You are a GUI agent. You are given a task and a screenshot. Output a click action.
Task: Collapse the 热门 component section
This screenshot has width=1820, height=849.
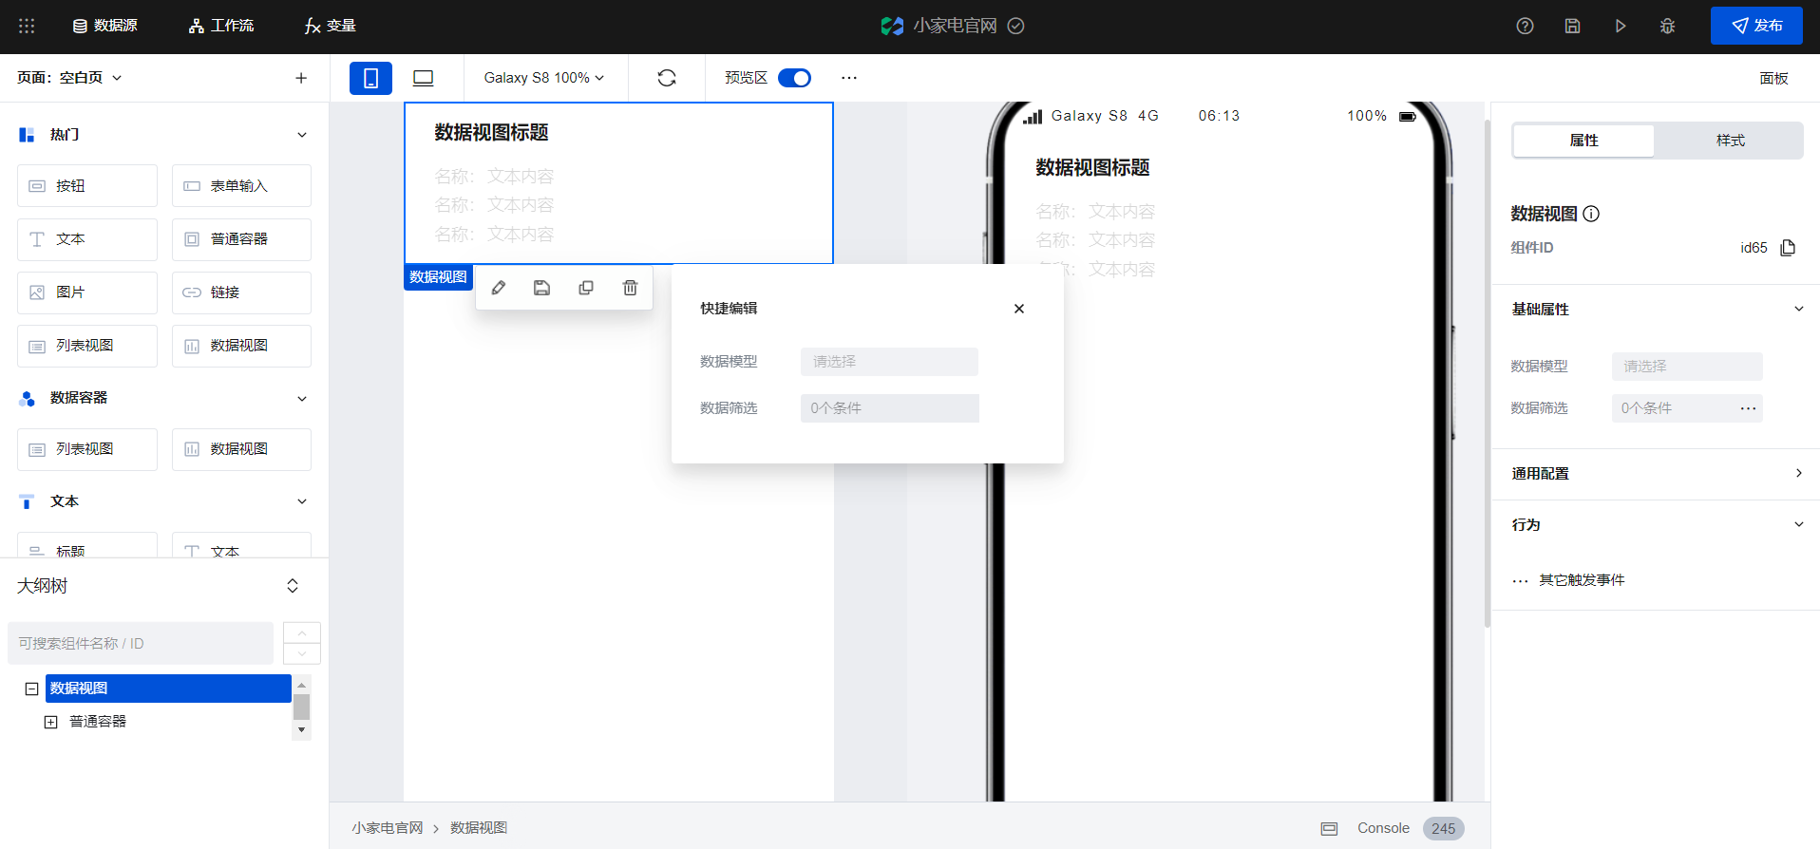(x=302, y=135)
